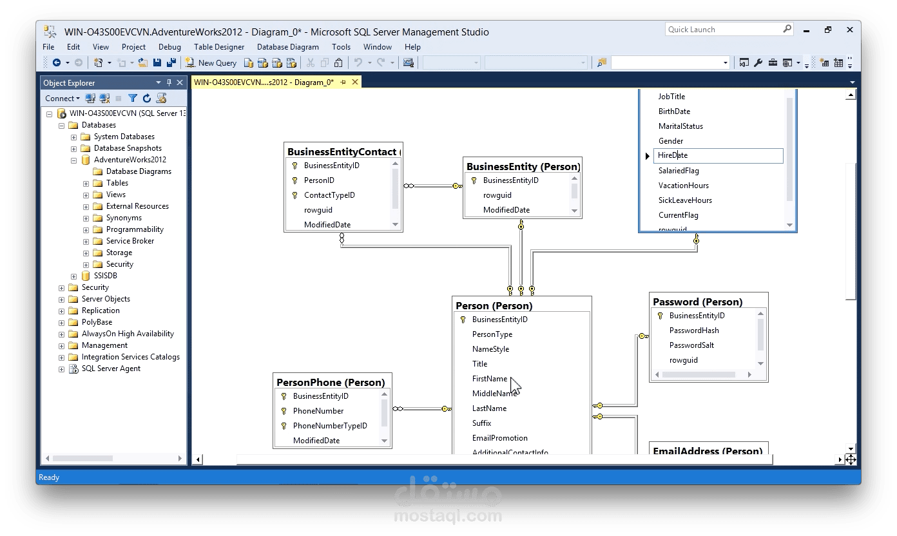Click the Disconnect icon in Object Explorer
This screenshot has width=897, height=536.
click(104, 98)
